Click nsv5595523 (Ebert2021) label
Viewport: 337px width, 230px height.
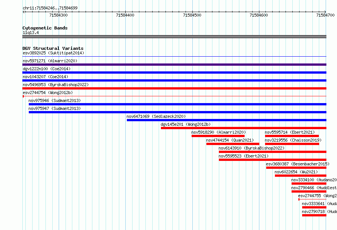coord(243,156)
